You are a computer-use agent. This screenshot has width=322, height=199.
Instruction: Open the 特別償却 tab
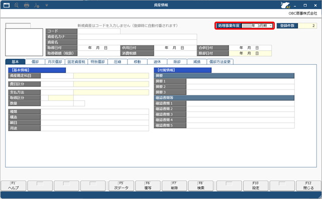click(97, 62)
